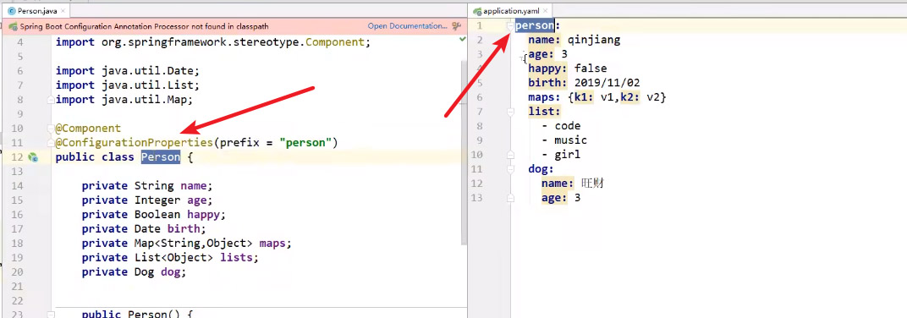Click the Spring bean gutter icon on line 12

click(33, 157)
